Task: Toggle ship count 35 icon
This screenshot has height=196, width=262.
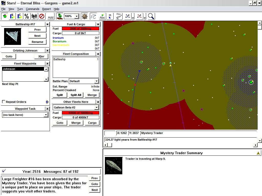Action: coord(110,16)
